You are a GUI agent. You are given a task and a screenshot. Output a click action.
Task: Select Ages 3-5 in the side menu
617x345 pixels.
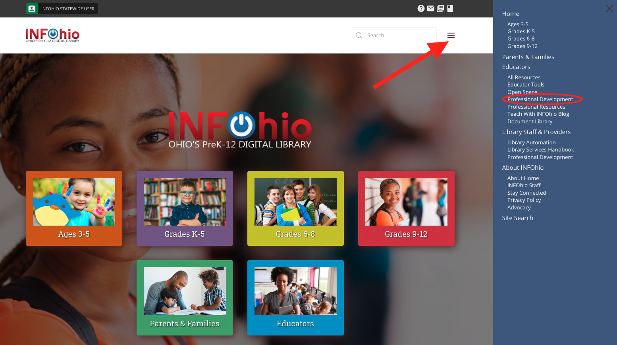[518, 24]
